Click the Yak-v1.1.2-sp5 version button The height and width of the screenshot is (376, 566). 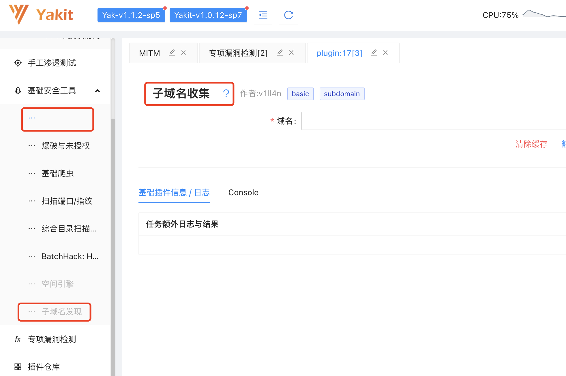coord(131,15)
